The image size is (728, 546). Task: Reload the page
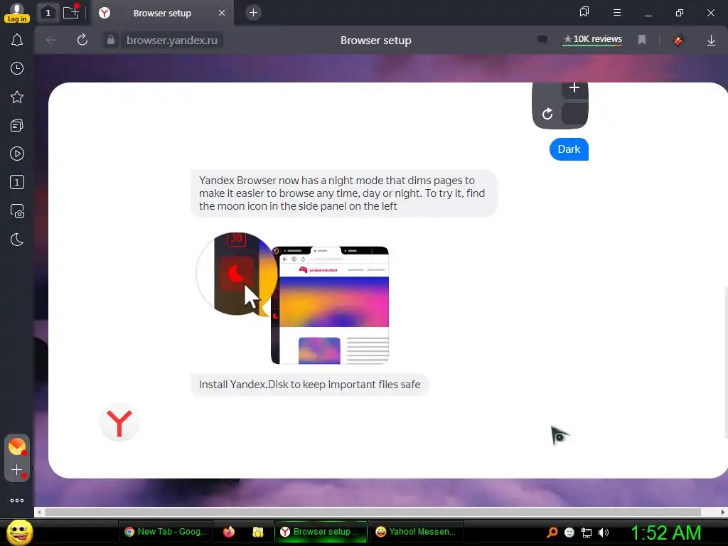point(82,41)
